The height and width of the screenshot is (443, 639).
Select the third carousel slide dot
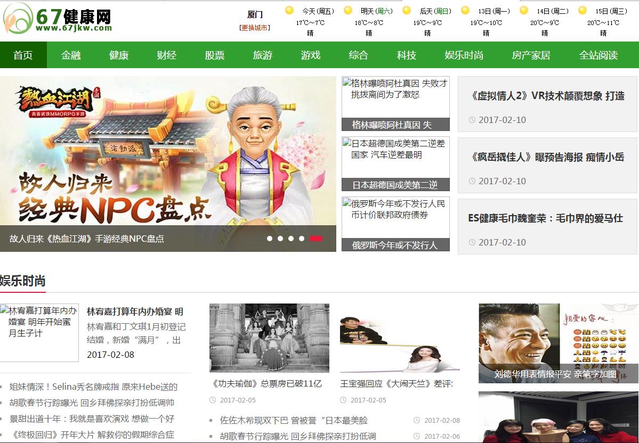coord(291,239)
